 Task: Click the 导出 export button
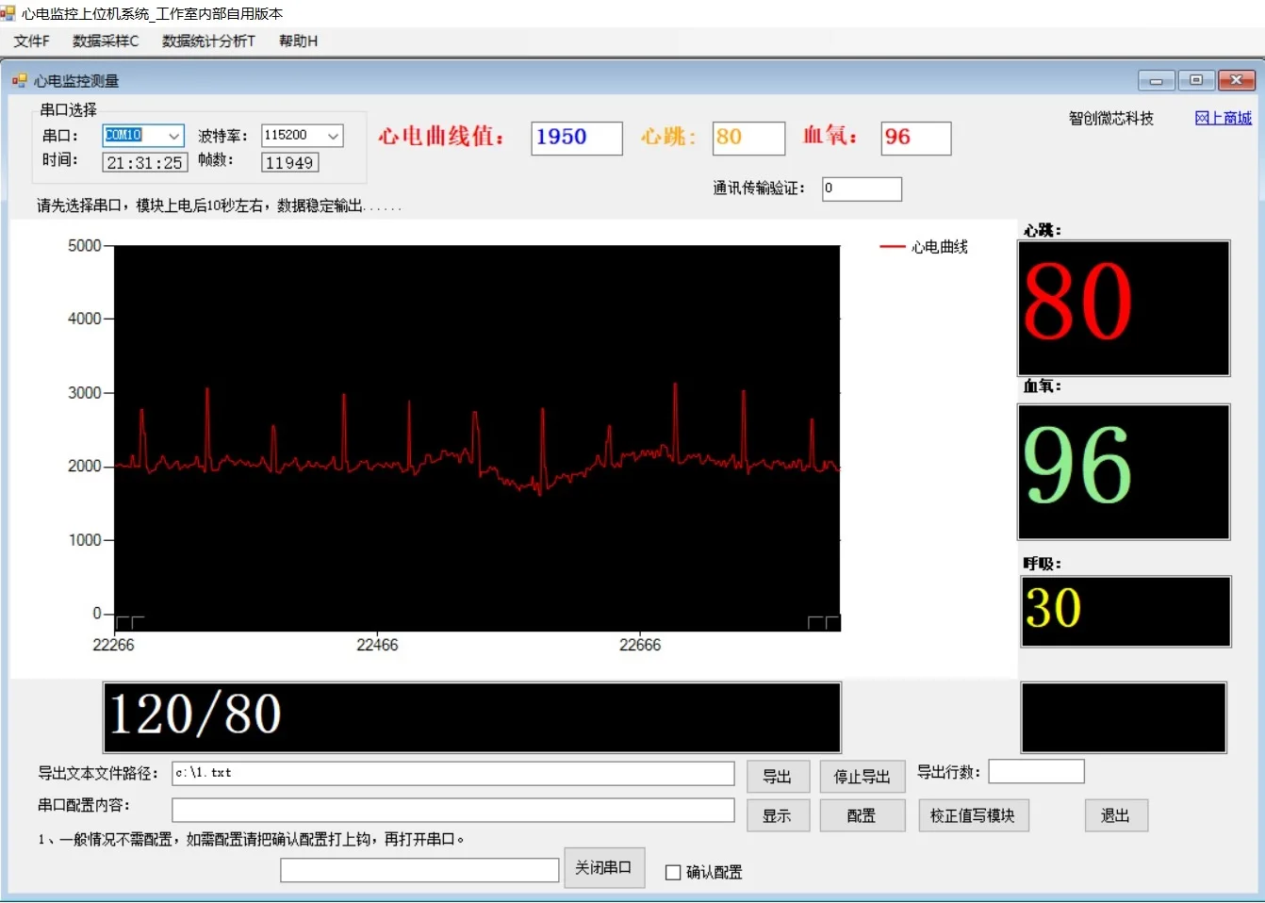point(778,776)
